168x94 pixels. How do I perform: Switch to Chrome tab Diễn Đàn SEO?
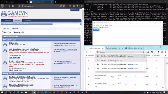pos(134,48)
